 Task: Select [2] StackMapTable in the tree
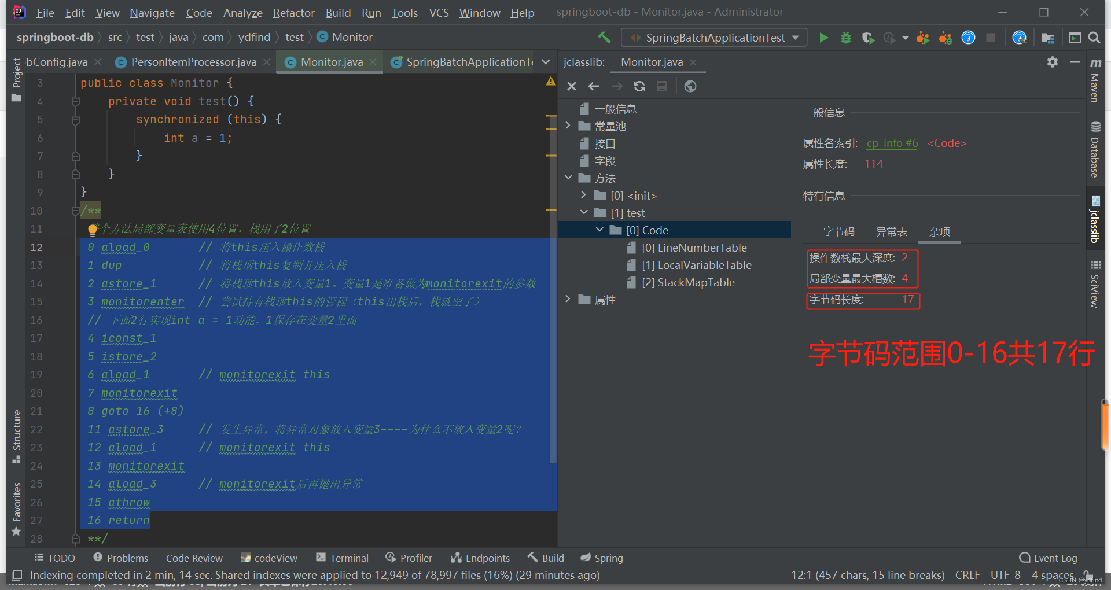click(x=688, y=282)
